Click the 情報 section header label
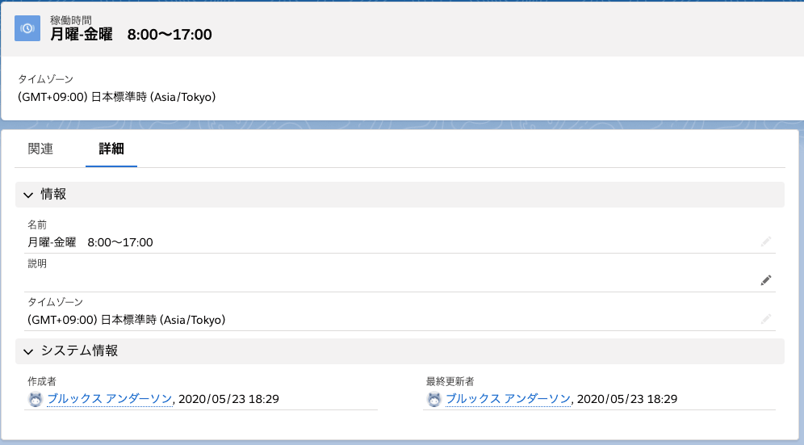Screen dimensions: 804x445 pyautogui.click(x=53, y=194)
